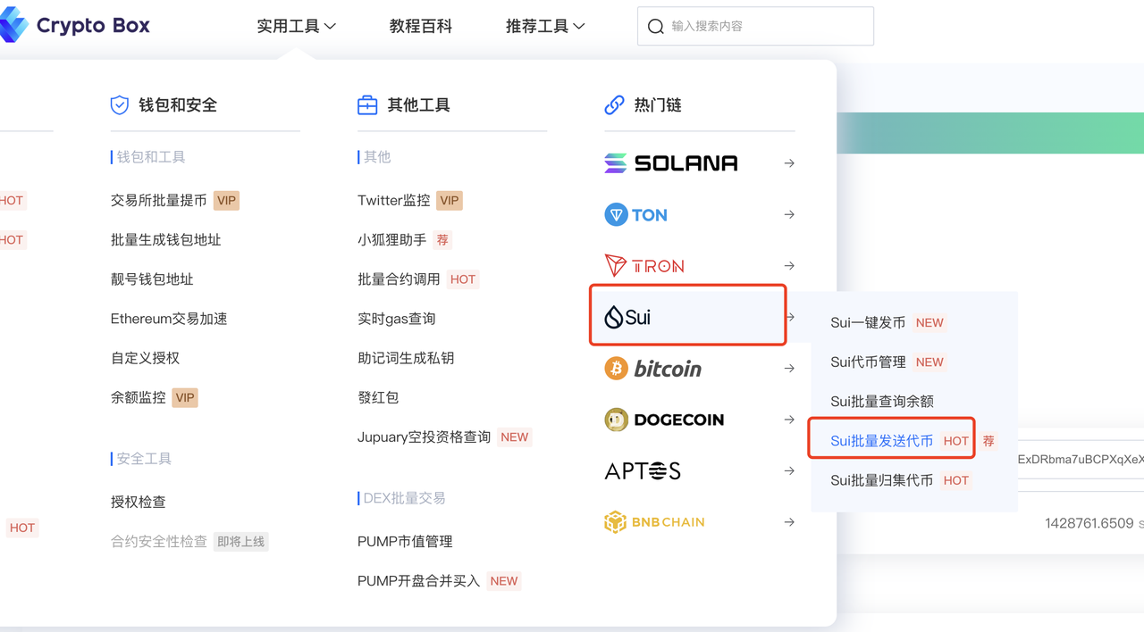The width and height of the screenshot is (1144, 632).
Task: Go to 教程百科 in the top navigation
Action: pyautogui.click(x=421, y=27)
